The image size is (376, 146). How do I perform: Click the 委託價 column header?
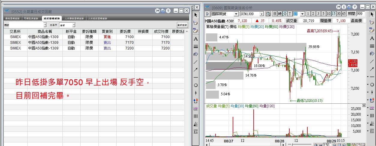point(125,31)
